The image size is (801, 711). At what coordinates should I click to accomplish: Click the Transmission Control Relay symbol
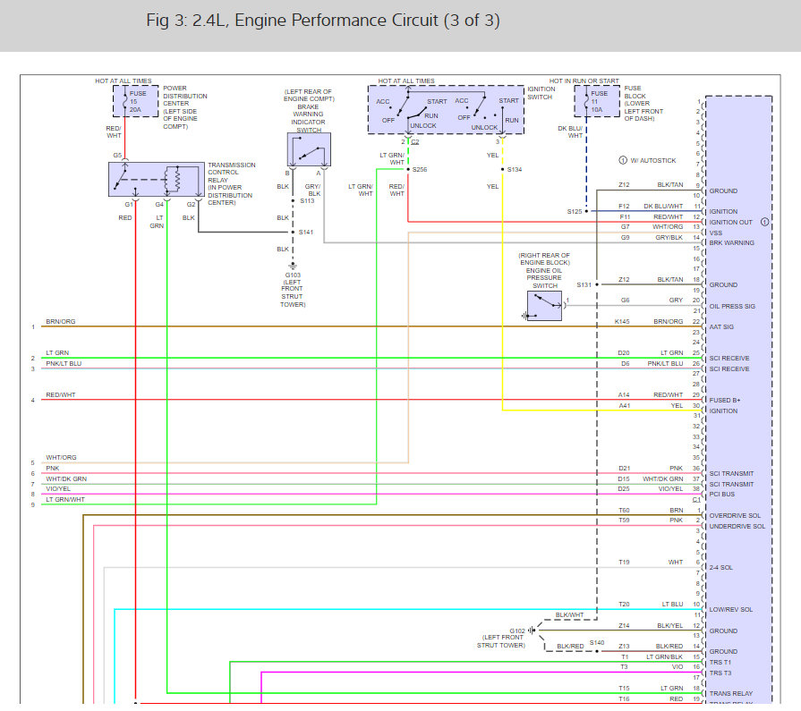pyautogui.click(x=157, y=179)
